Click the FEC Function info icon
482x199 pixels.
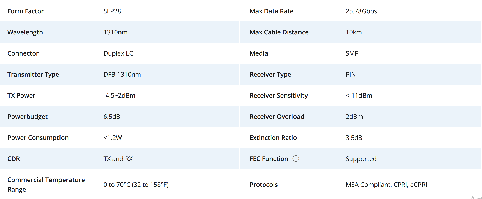[x=296, y=159]
